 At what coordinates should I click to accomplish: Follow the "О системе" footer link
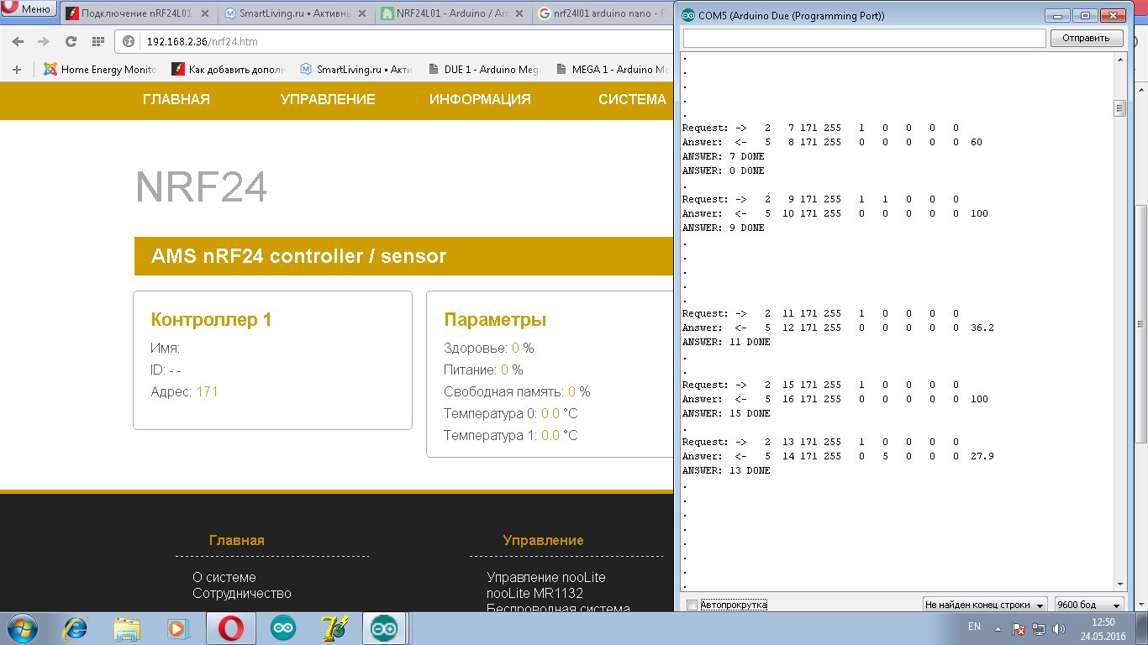point(224,577)
